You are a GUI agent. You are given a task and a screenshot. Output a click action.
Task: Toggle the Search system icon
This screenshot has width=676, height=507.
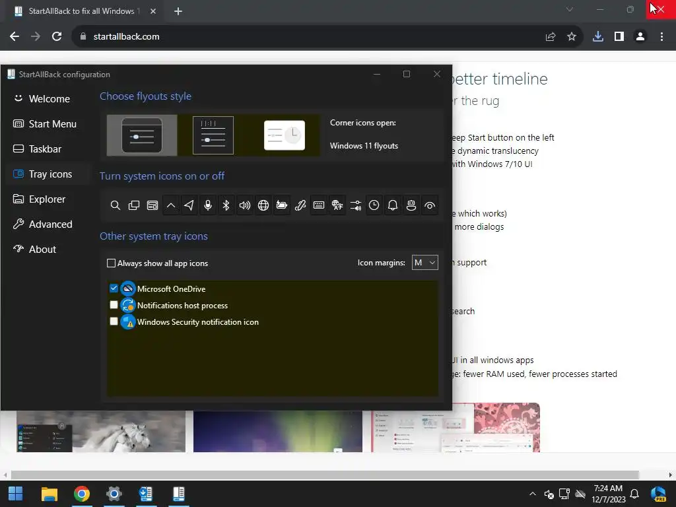click(115, 206)
